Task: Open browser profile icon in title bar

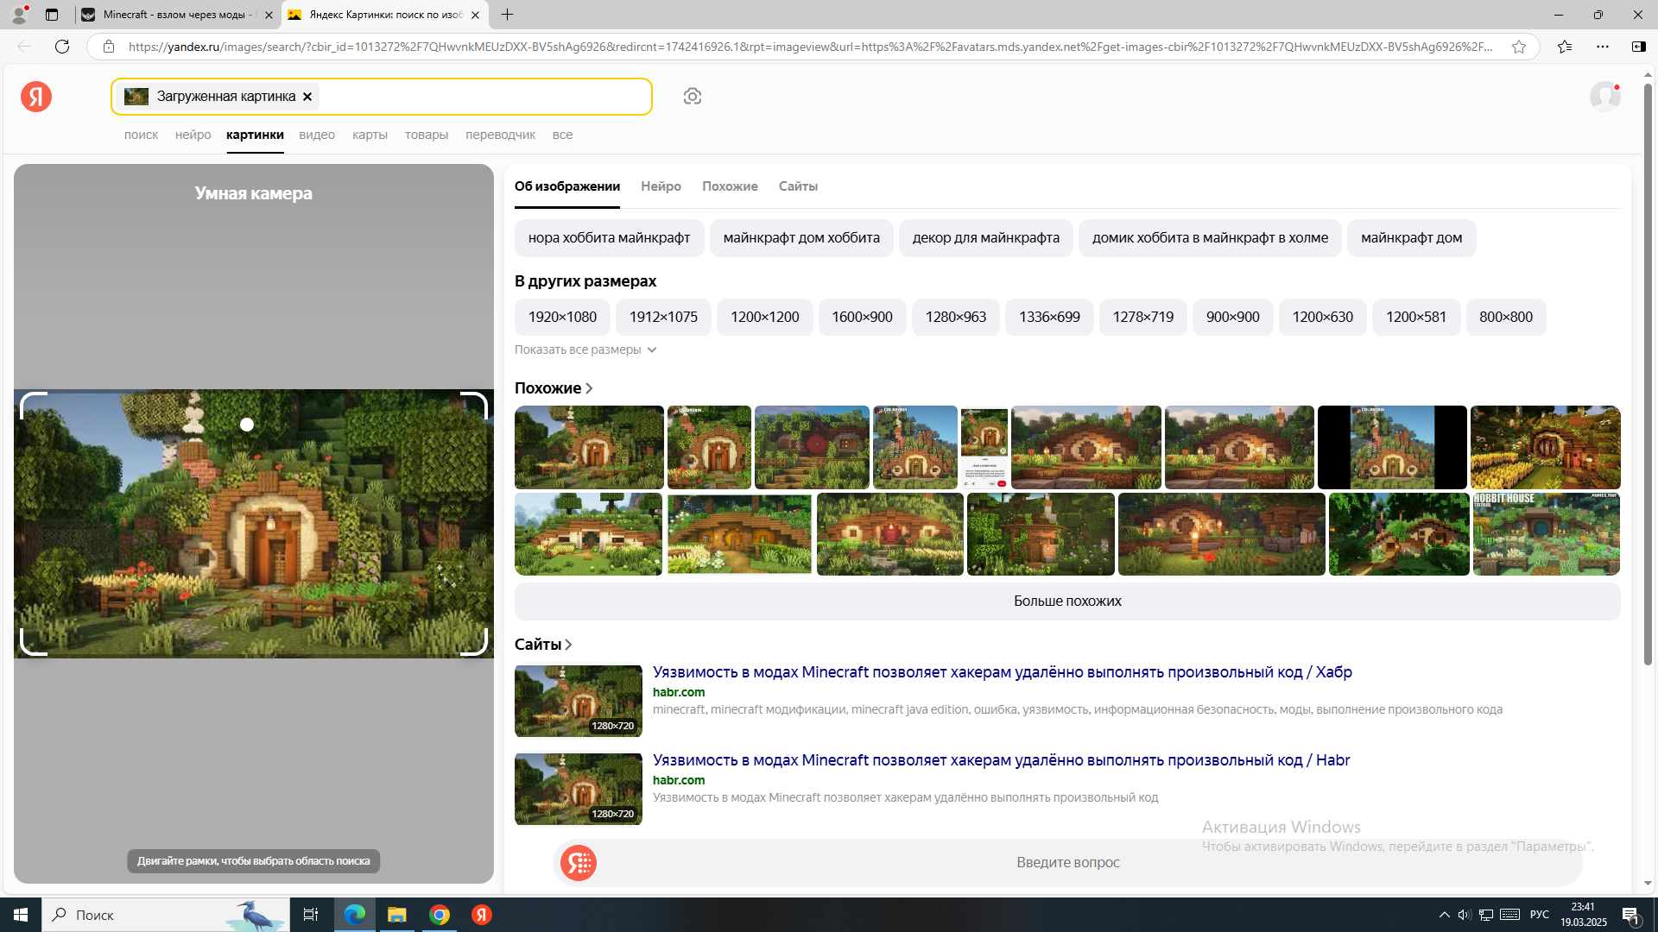Action: (x=19, y=15)
